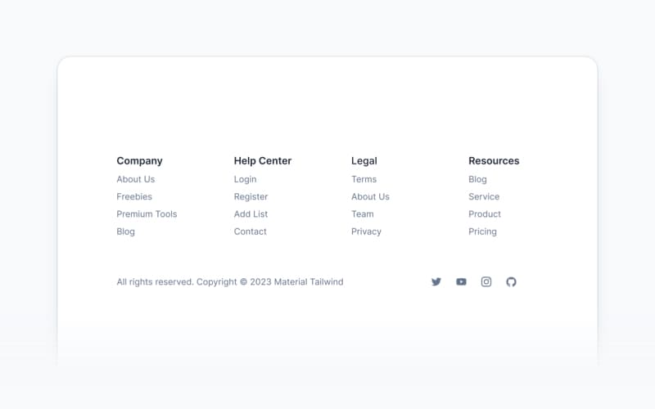Screen dimensions: 655x409
Task: View the Privacy link
Action: tap(366, 231)
